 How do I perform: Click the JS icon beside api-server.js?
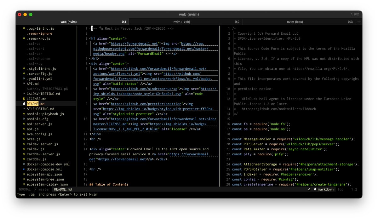pos(24,124)
